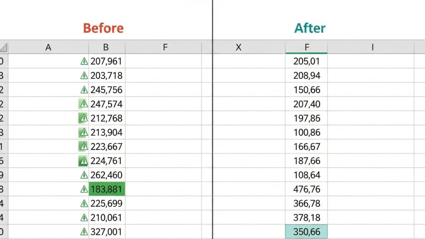Click the highlighted warning icon beside 247,574
This screenshot has height=239, width=425.
84,104
